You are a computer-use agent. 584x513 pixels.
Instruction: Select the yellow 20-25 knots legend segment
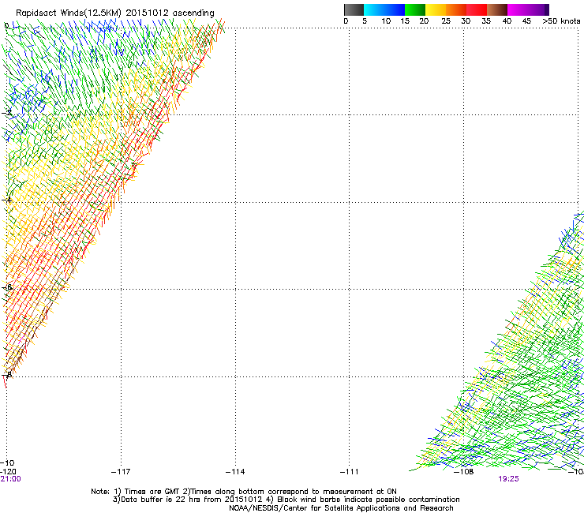click(436, 9)
